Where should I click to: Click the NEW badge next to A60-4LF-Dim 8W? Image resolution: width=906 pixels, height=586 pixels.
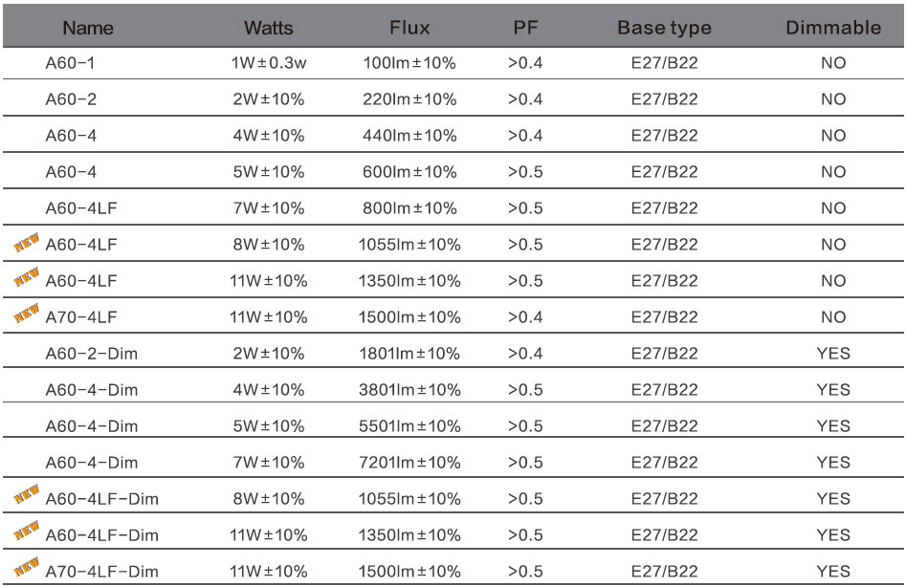tap(27, 494)
